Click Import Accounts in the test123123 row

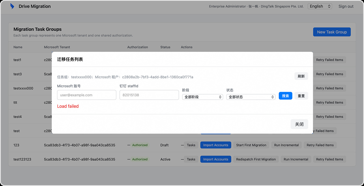[x=216, y=159]
